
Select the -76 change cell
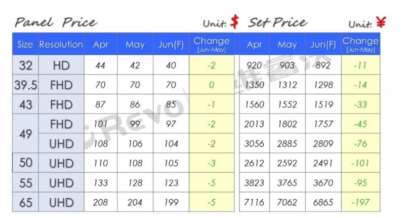click(360, 144)
